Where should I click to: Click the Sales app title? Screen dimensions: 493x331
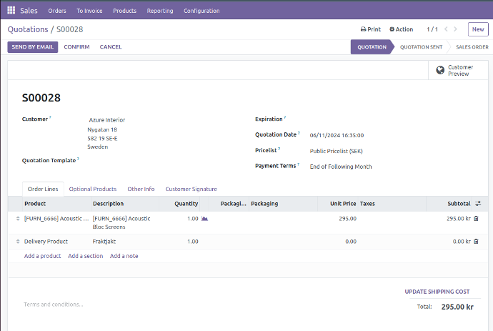tap(29, 11)
